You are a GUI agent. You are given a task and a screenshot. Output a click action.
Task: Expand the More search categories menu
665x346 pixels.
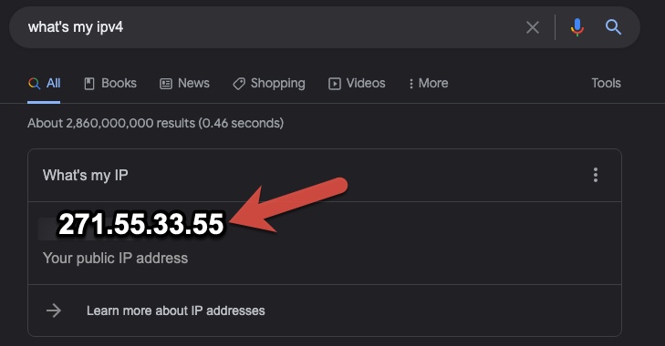(428, 83)
